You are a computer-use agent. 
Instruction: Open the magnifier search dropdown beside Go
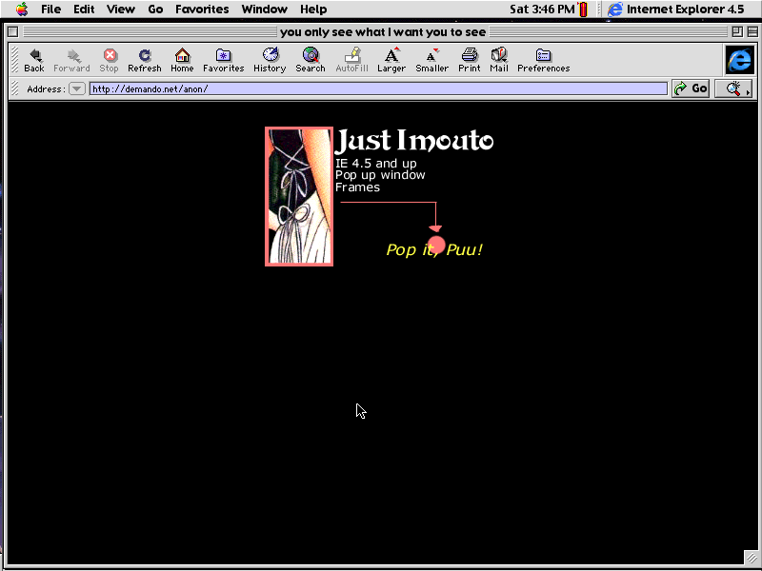pos(733,89)
